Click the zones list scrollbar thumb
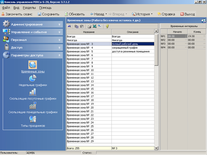Screen dimensions: 207x155 [x=156, y=50]
